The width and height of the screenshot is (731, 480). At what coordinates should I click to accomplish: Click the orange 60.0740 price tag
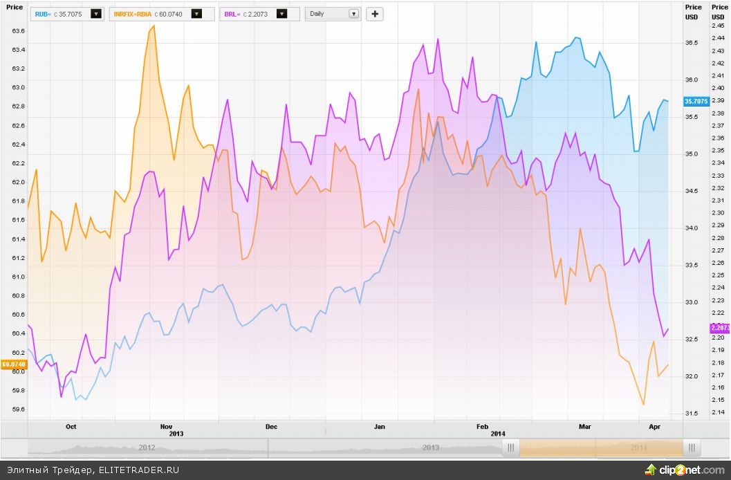(x=13, y=364)
